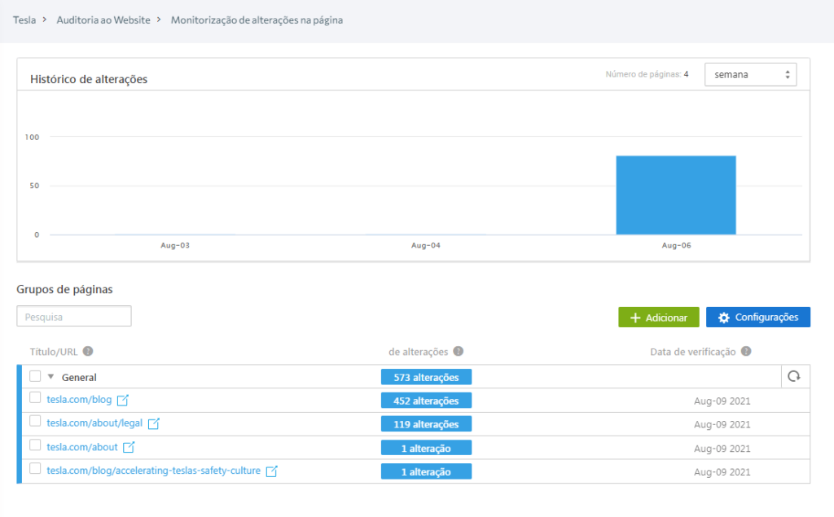Click 1 alteração badge for safety-culture page
The width and height of the screenshot is (834, 517).
[x=426, y=471]
